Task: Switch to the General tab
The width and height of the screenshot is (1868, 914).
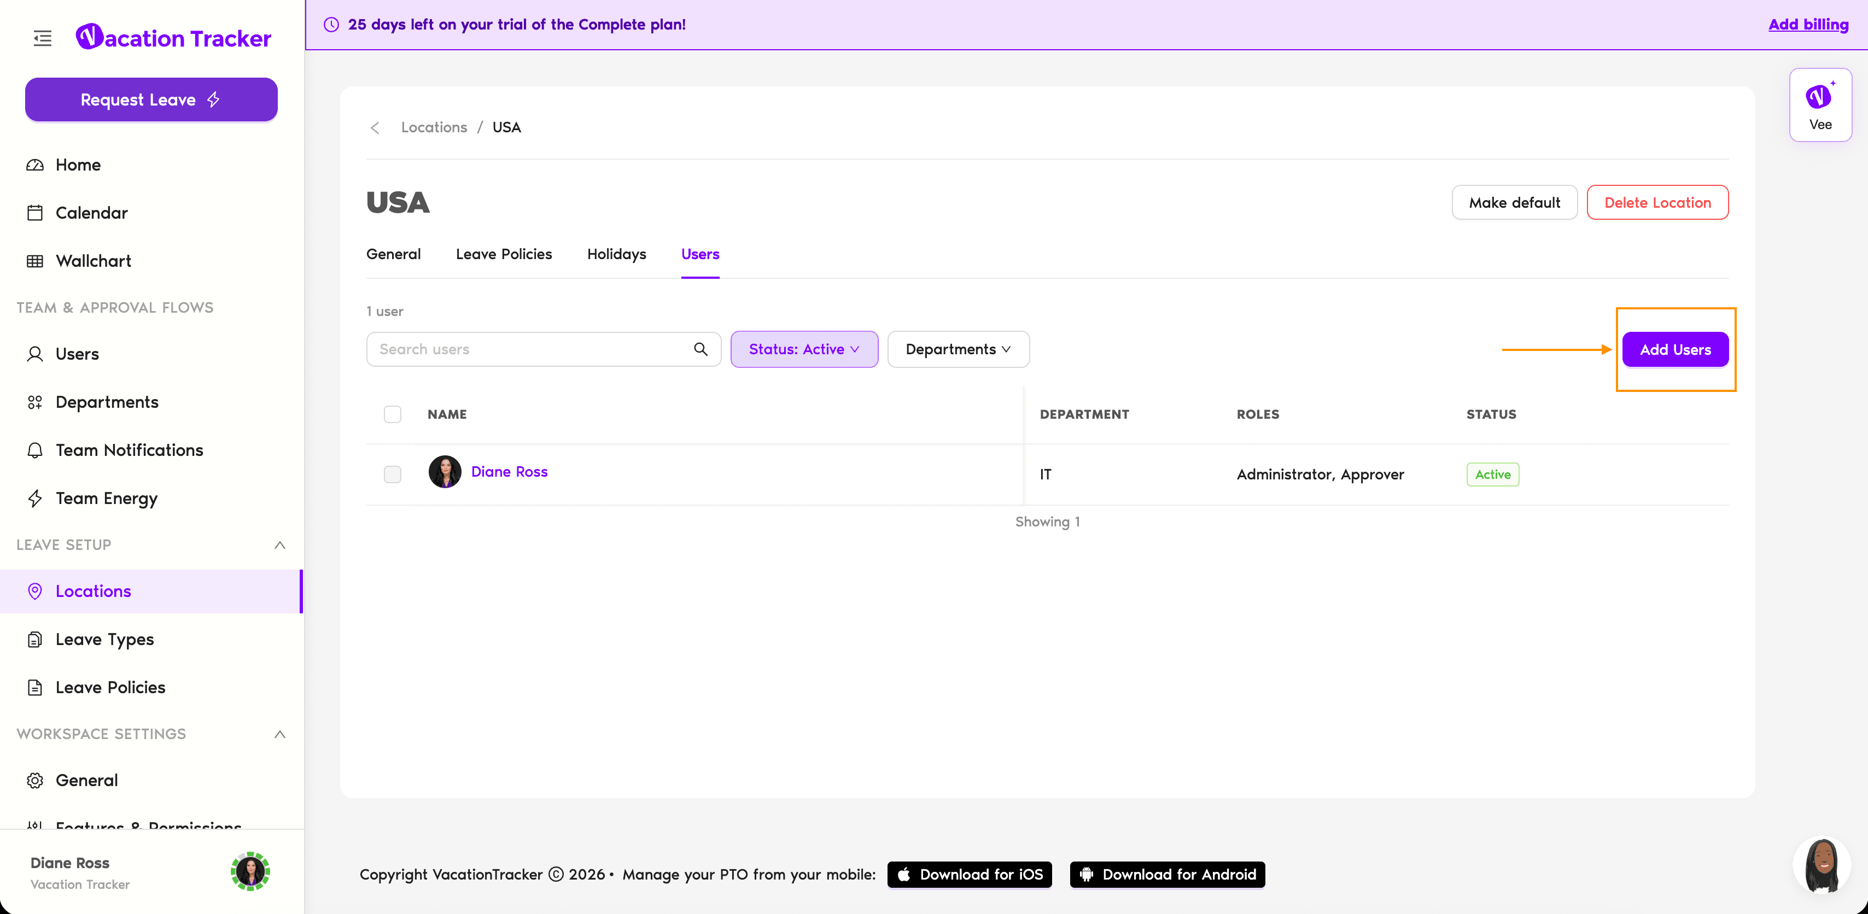Action: (394, 254)
